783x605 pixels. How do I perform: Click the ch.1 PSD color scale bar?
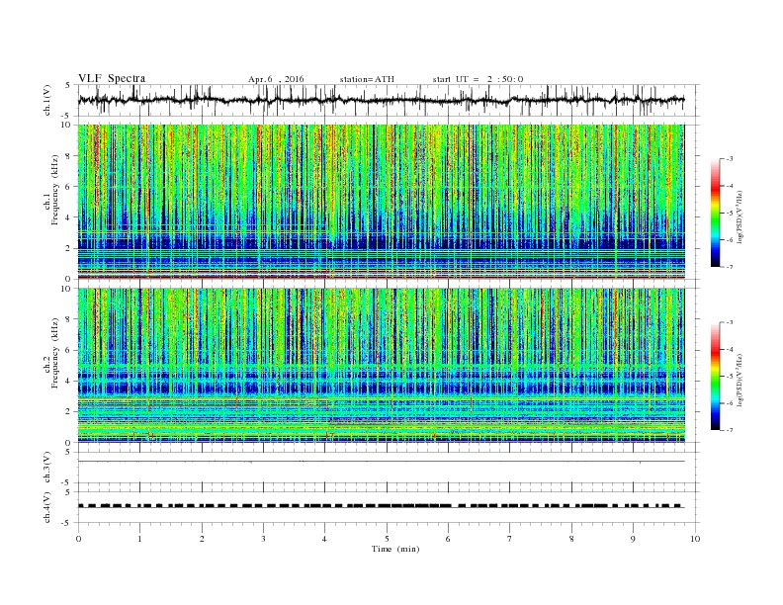pyautogui.click(x=715, y=213)
